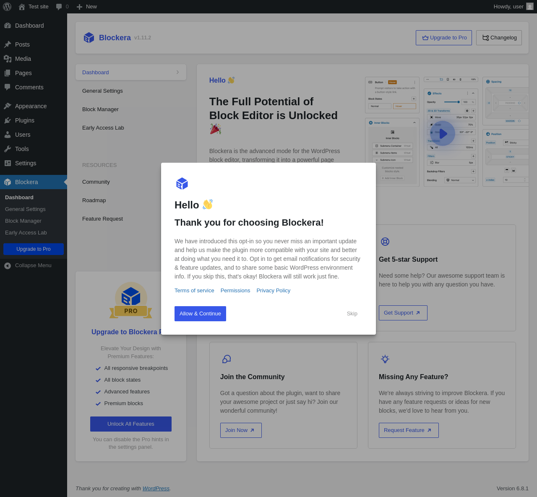537x497 pixels.
Task: Open General Settings tab in Blockera panel
Action: tap(131, 91)
